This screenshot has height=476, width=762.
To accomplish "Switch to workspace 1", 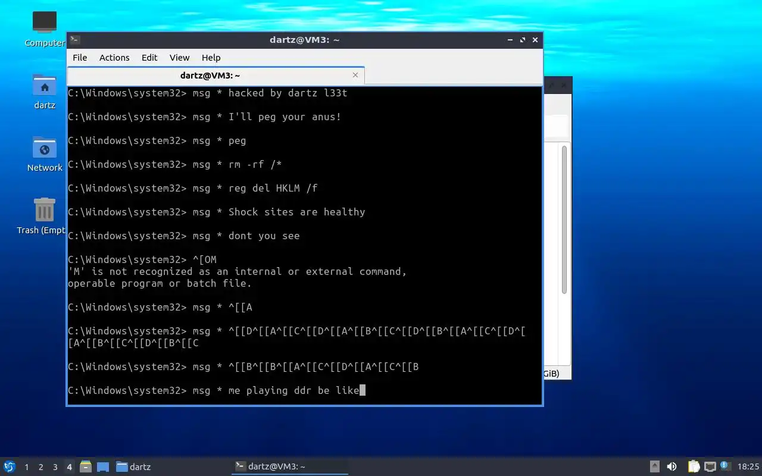I will tap(26, 467).
